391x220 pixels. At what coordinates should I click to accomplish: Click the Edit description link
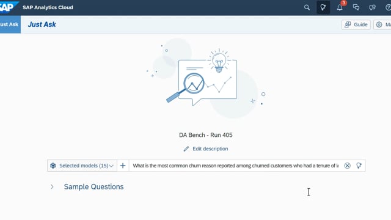pyautogui.click(x=210, y=148)
